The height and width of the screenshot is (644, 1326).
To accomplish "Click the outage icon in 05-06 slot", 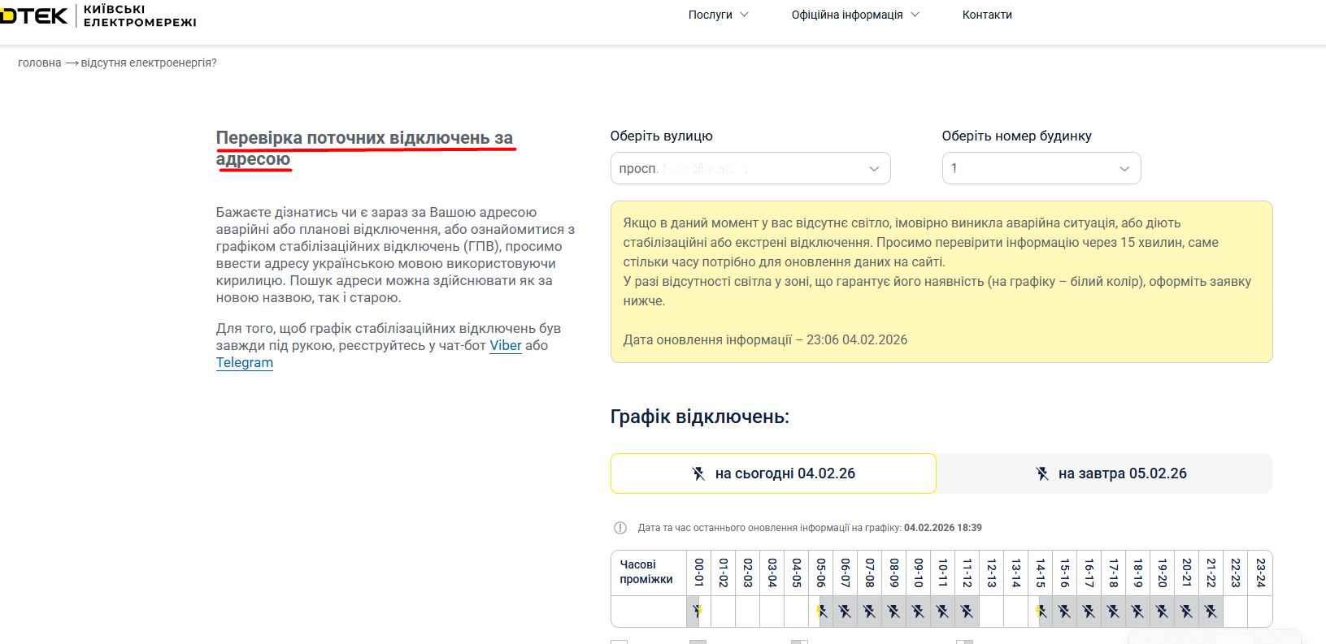I will pos(821,611).
